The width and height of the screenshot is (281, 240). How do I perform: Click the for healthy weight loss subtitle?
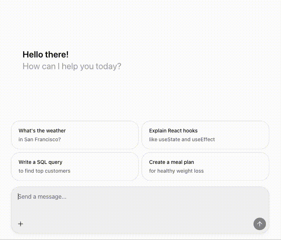point(176,171)
